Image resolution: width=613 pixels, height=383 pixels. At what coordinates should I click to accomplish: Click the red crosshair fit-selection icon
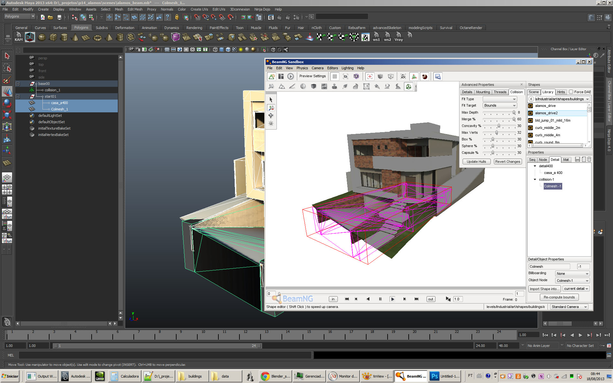click(x=370, y=76)
